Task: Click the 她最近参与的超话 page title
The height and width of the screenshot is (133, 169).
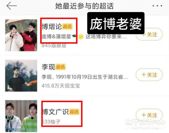Action: tap(84, 6)
